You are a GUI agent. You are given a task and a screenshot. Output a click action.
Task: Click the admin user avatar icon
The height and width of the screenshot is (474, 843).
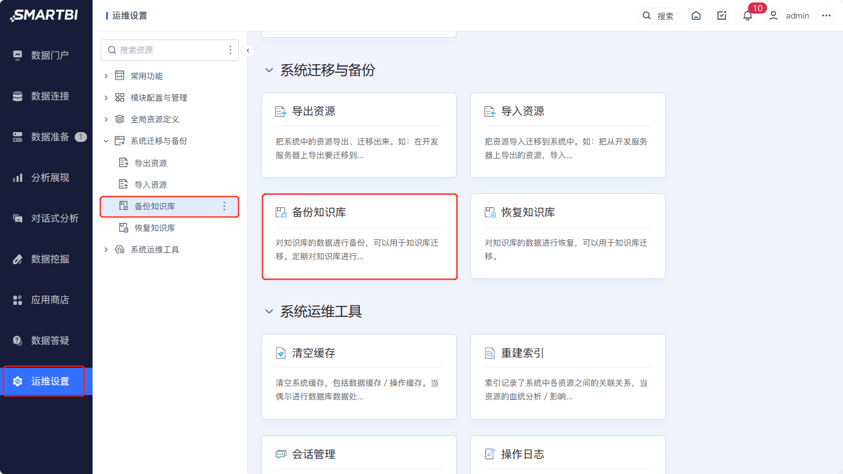pos(773,15)
